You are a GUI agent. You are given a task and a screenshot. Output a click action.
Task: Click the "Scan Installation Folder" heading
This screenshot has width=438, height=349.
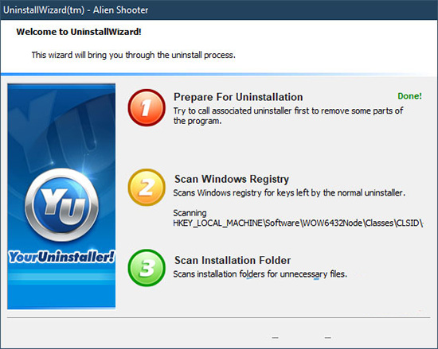tap(233, 260)
